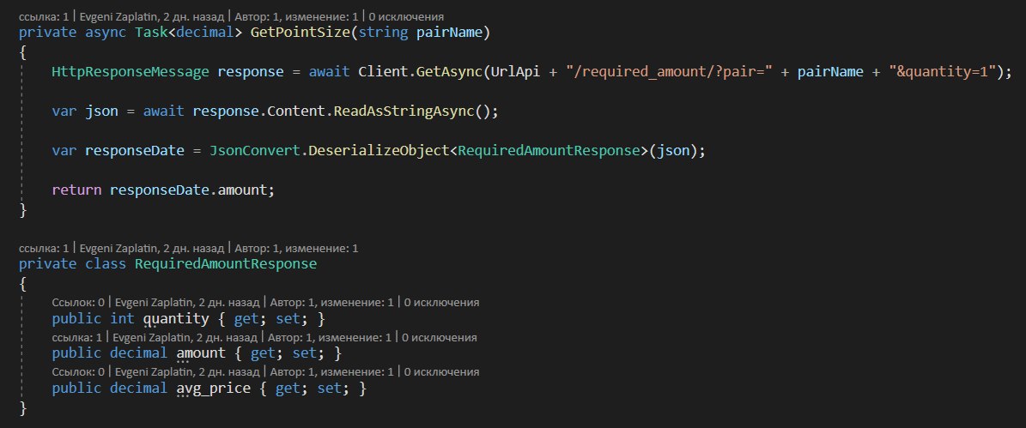Open 'ссылка: 1' lens above amount property
The width and height of the screenshot is (1026, 428).
click(76, 338)
